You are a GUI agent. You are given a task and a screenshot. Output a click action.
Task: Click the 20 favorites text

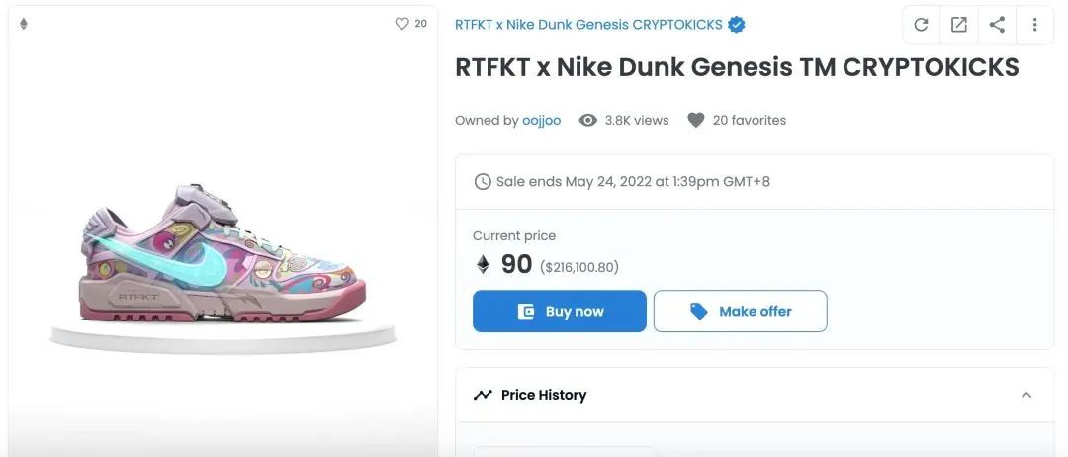[750, 120]
